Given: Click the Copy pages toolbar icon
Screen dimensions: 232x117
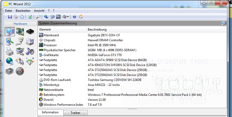Looking at the screenshot, I should (x=22, y=17).
